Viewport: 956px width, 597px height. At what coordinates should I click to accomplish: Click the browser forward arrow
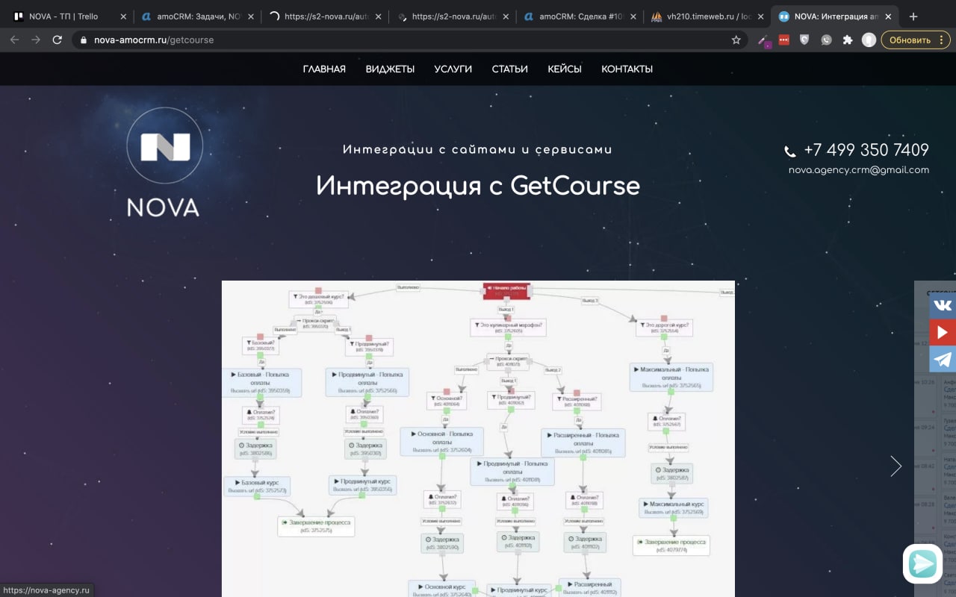coord(36,40)
